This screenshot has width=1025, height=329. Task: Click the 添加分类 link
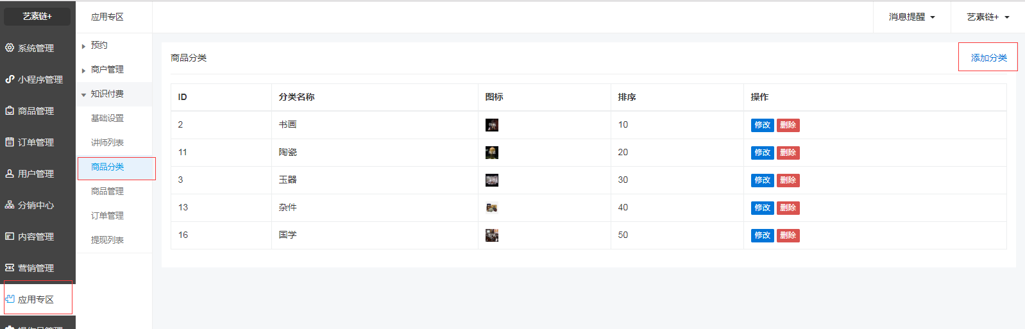(988, 58)
